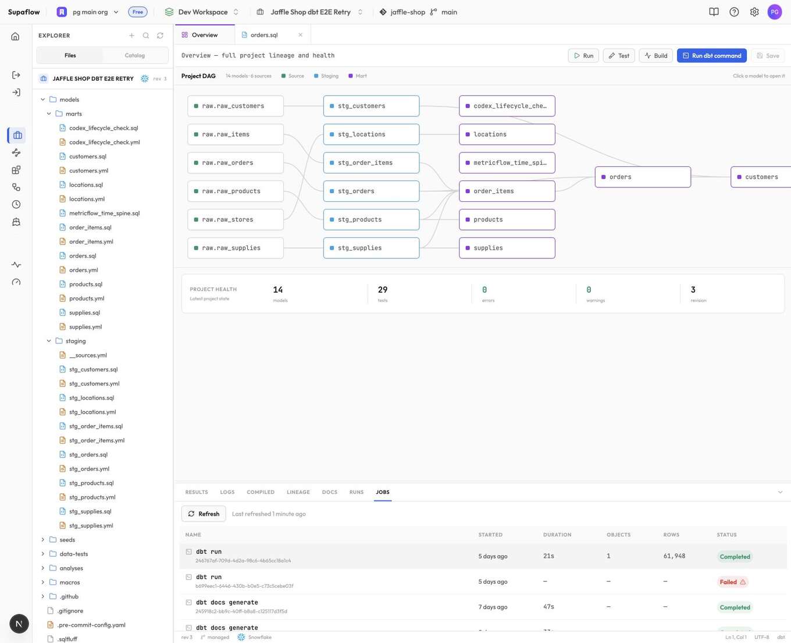
Task: Open the help question mark icon
Action: (x=734, y=12)
